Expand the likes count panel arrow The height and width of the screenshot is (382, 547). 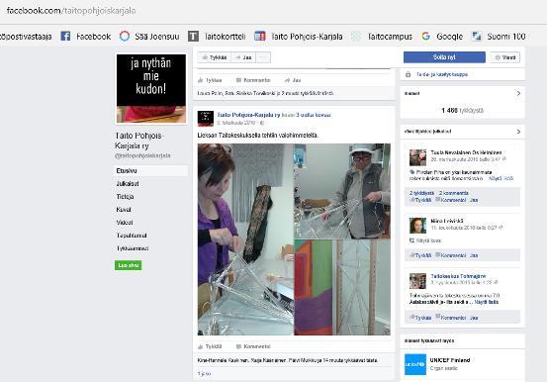518,93
